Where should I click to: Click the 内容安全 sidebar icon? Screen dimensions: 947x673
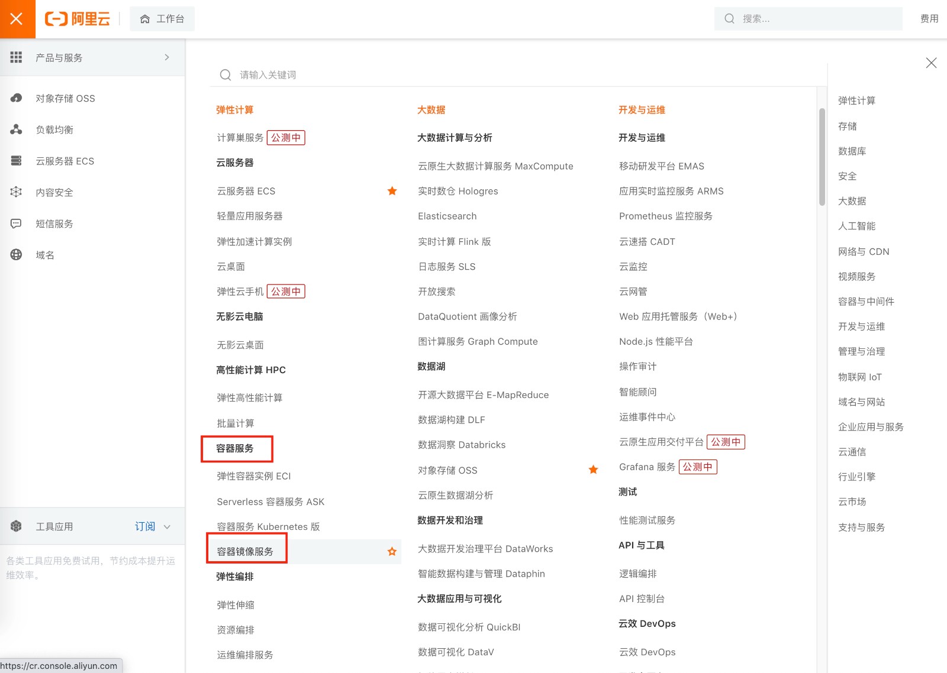pyautogui.click(x=16, y=192)
